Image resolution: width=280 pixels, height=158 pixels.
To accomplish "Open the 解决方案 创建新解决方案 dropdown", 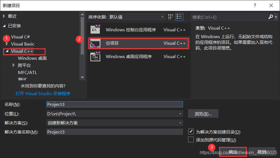I will [x=180, y=123].
